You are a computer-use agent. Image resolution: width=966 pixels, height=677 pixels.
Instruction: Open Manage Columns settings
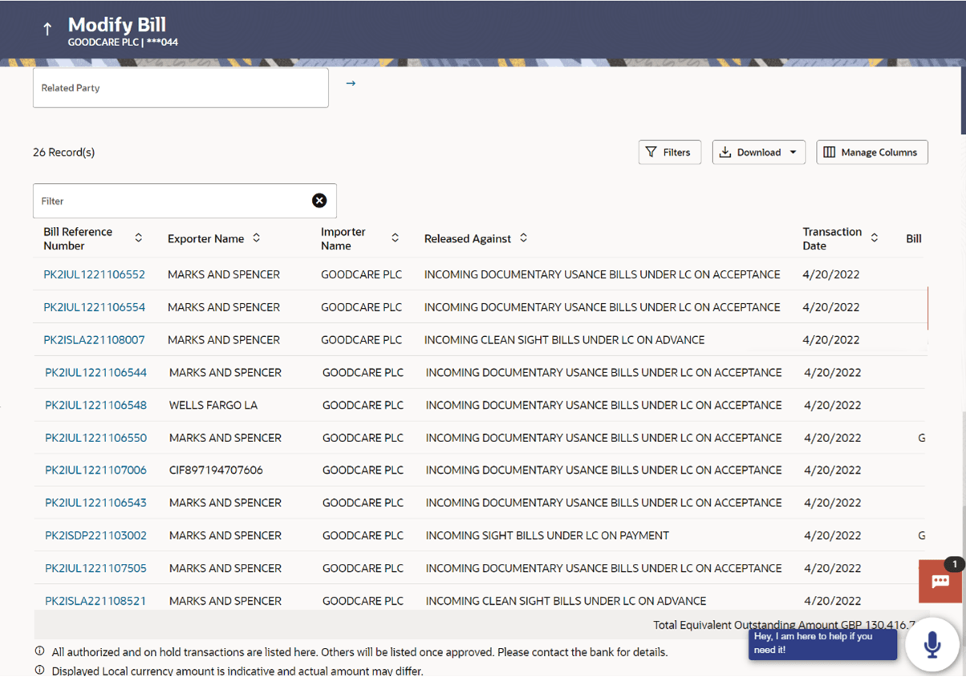[x=871, y=152]
